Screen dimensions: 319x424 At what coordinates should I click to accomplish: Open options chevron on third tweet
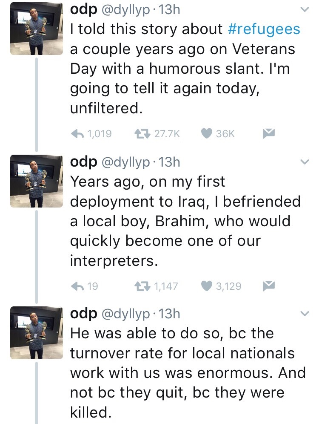pos(305,314)
